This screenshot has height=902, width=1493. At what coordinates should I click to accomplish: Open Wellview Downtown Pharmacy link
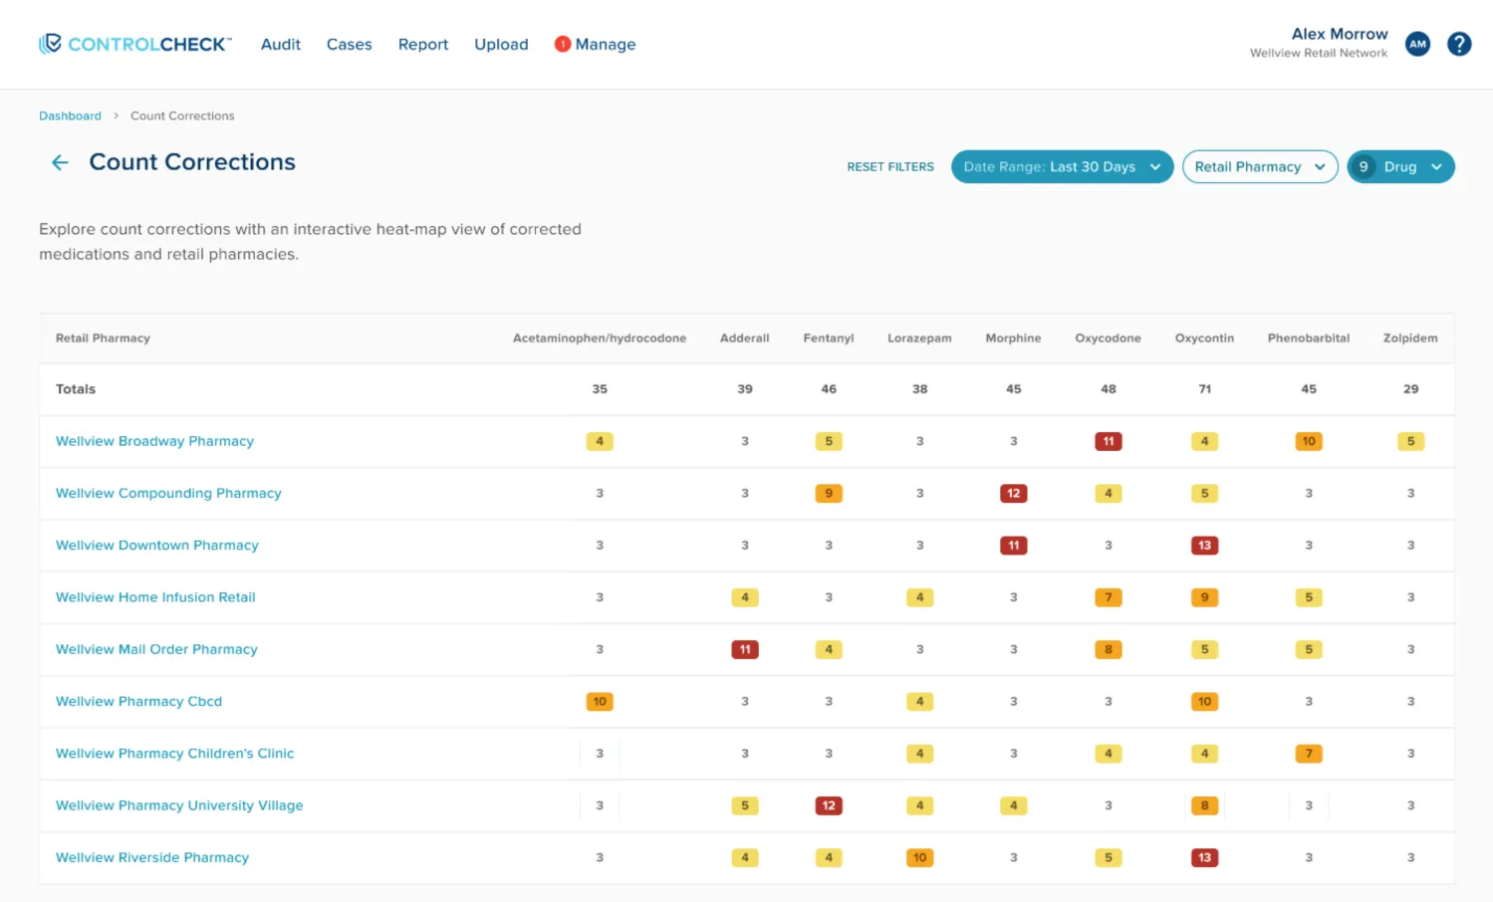[157, 546]
